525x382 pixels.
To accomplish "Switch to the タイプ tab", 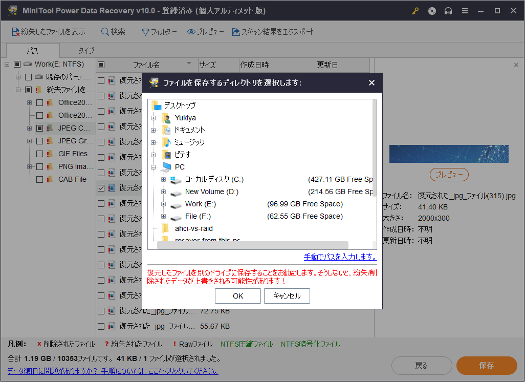I will point(86,51).
